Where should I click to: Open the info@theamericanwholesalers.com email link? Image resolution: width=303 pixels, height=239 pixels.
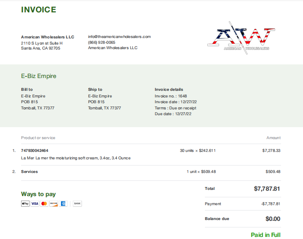(119, 37)
